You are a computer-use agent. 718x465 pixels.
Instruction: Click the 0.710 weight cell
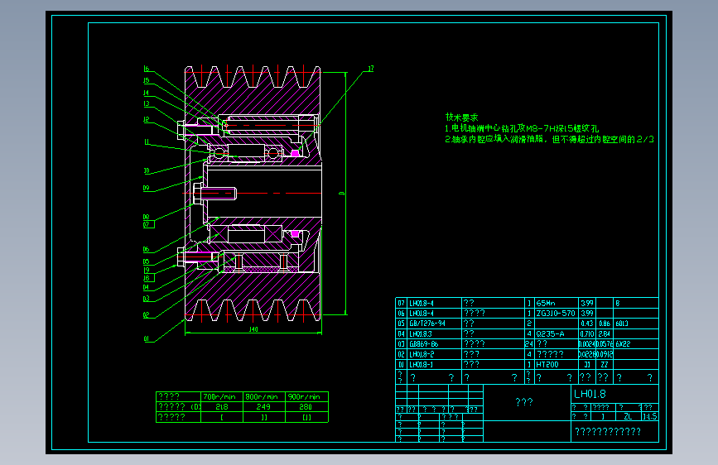pyautogui.click(x=587, y=333)
